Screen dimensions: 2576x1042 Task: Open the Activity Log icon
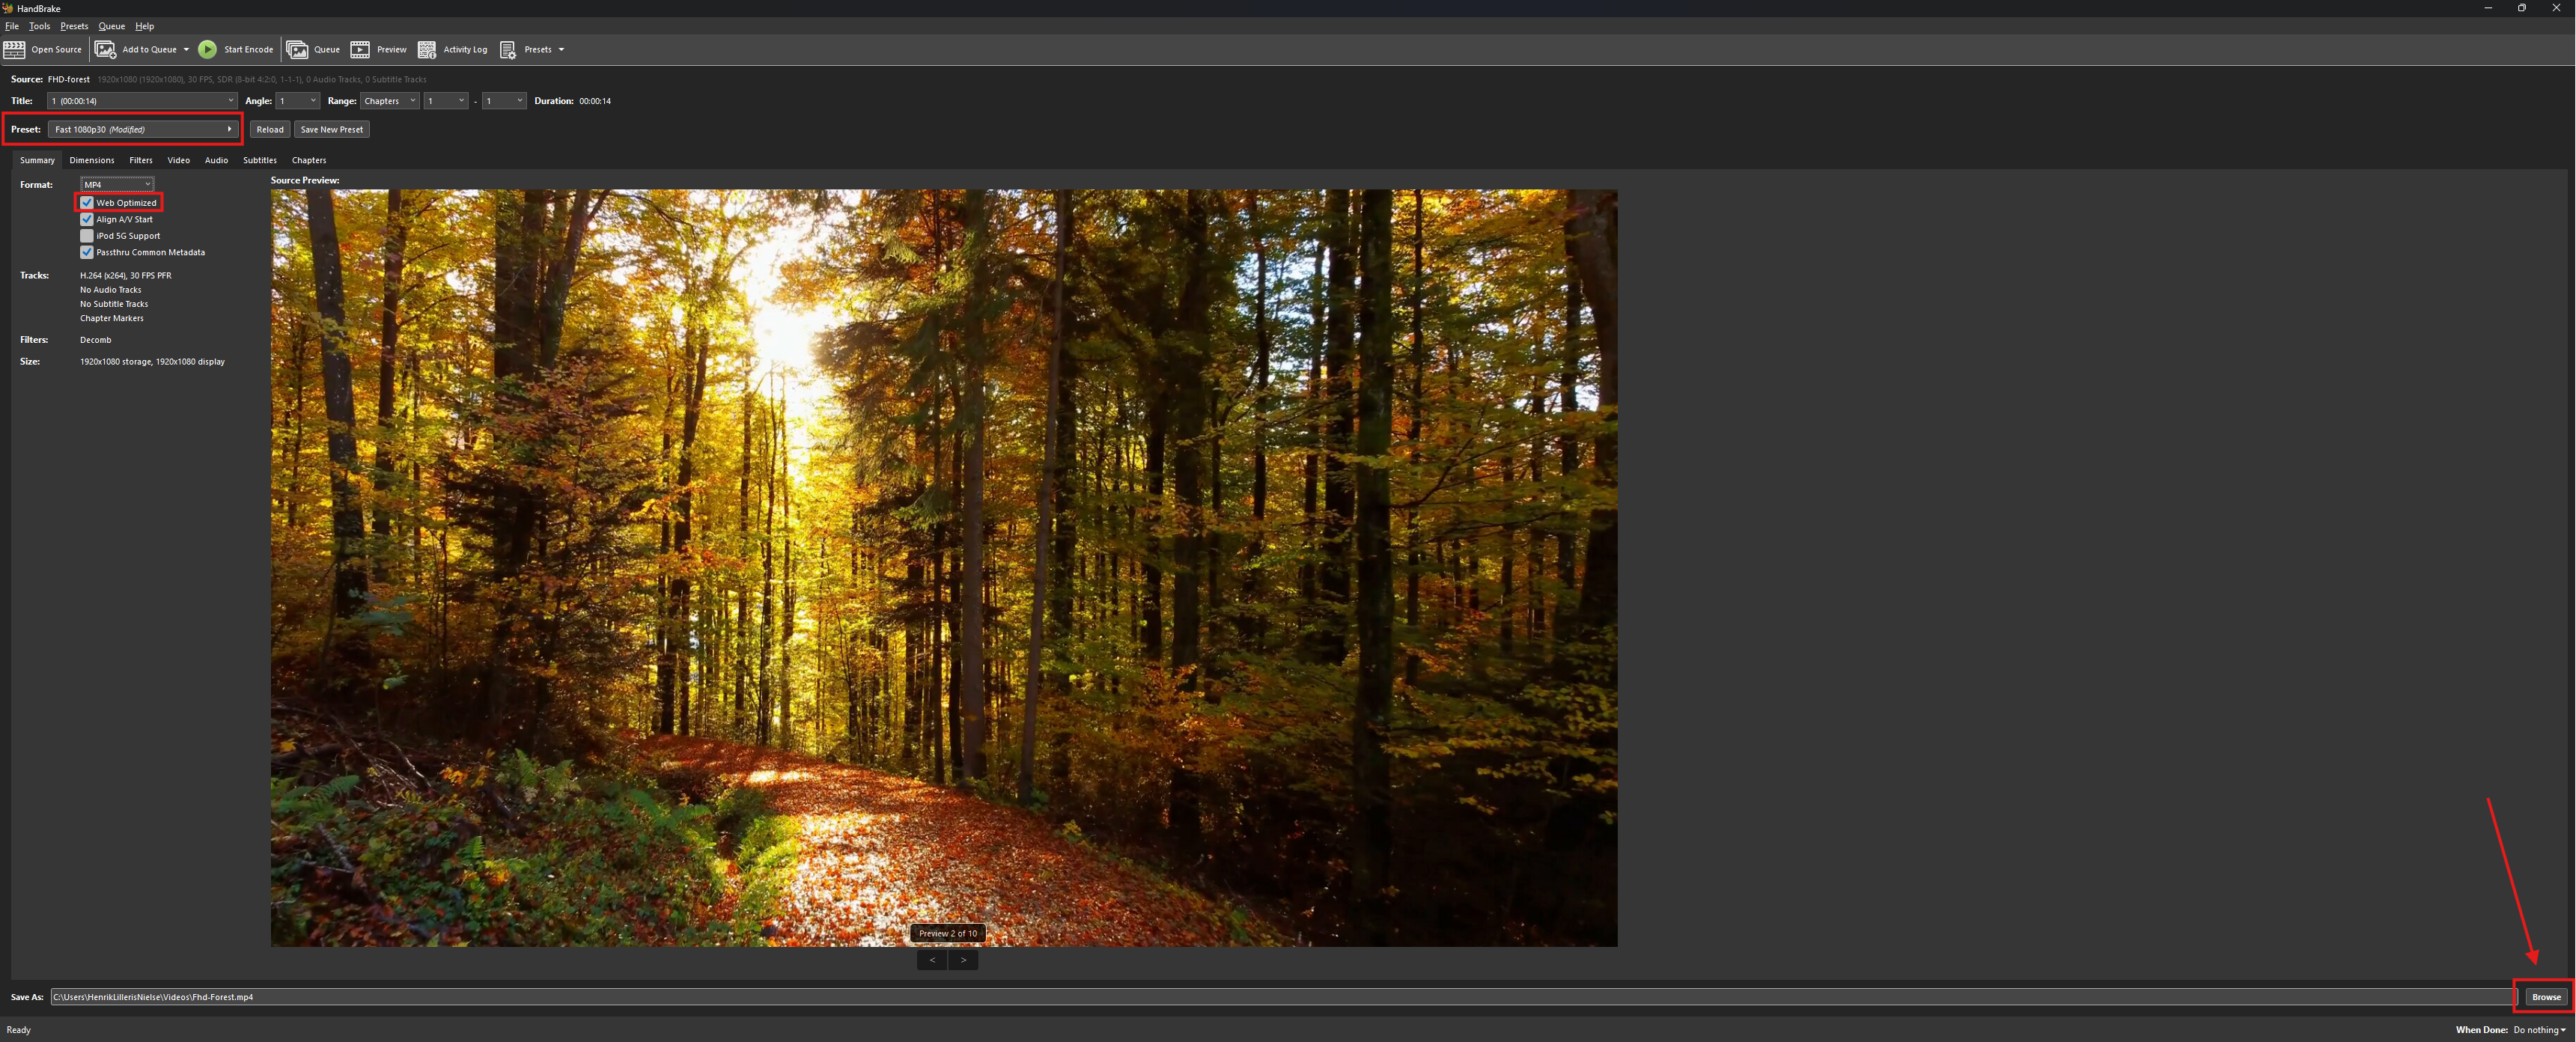point(427,49)
